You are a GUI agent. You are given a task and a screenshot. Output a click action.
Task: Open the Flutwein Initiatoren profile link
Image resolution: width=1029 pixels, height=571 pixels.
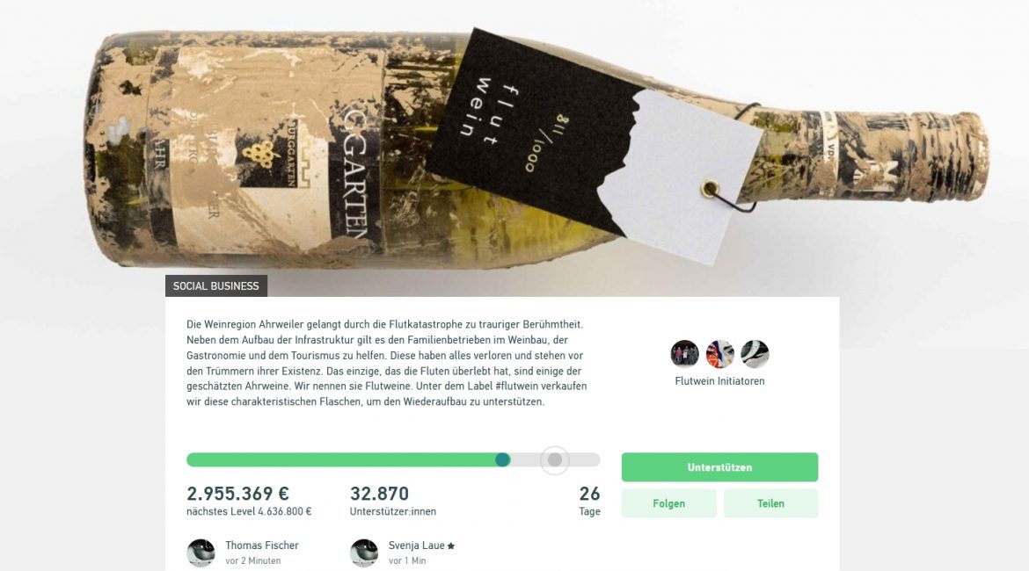[x=719, y=381]
